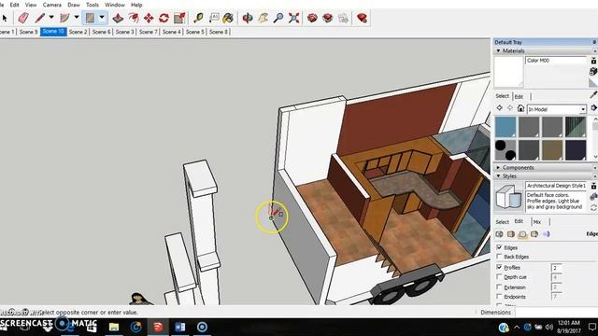This screenshot has width=598, height=336.
Task: Enable the Extension checkbox
Action: (499, 287)
